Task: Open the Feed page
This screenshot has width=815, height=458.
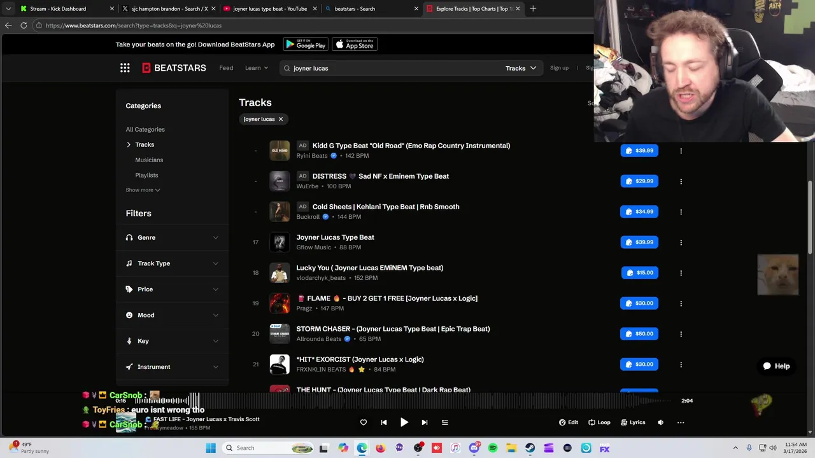Action: [x=226, y=68]
